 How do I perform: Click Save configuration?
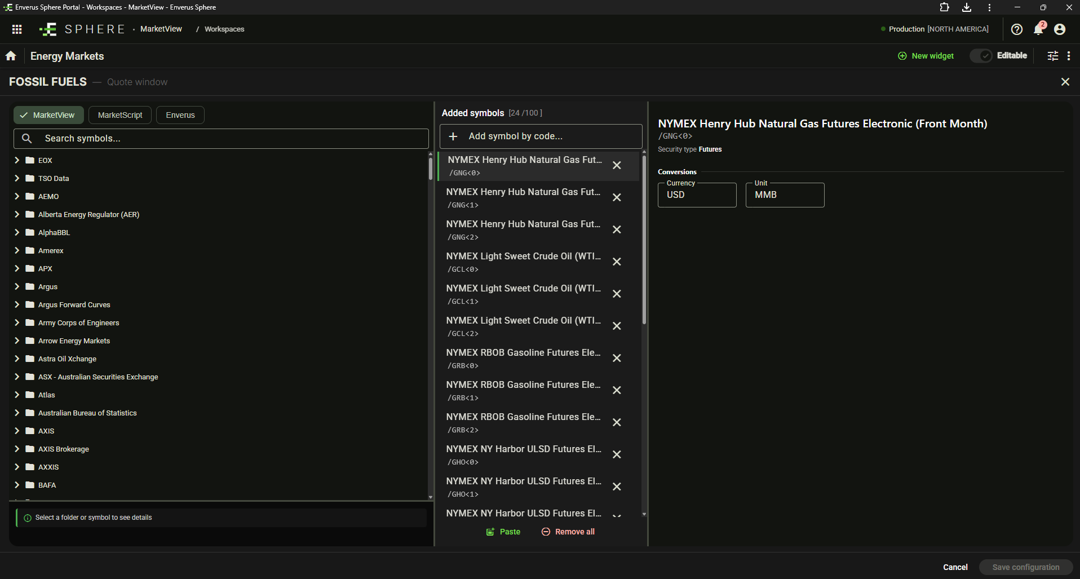(1026, 567)
